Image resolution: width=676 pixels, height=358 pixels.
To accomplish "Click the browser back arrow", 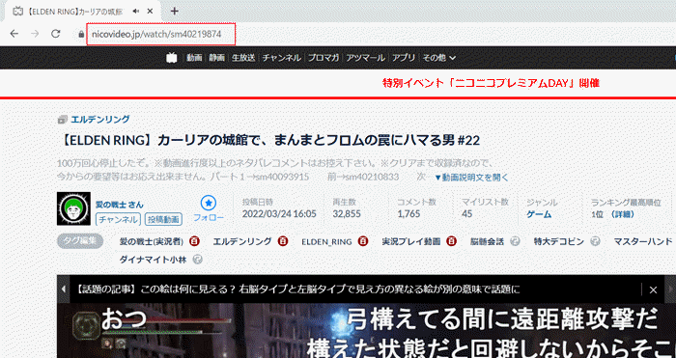I will [14, 34].
